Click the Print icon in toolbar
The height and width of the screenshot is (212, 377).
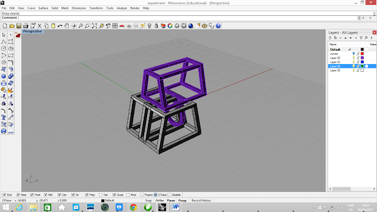tap(26, 26)
